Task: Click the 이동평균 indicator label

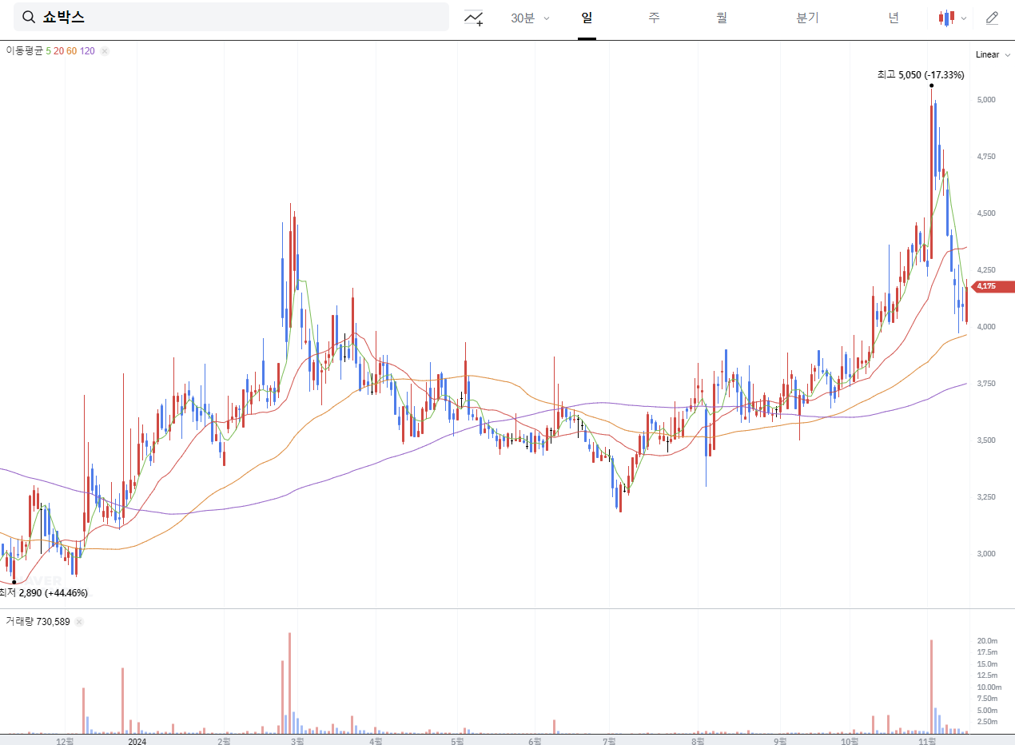Action: [25, 51]
